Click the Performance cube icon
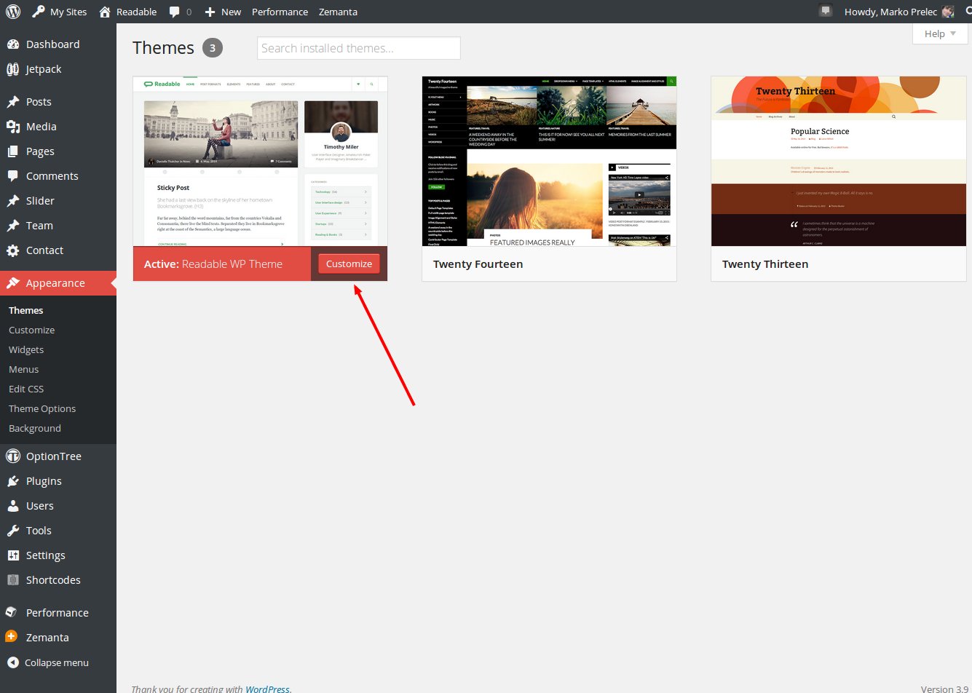The image size is (972, 693). (x=12, y=612)
